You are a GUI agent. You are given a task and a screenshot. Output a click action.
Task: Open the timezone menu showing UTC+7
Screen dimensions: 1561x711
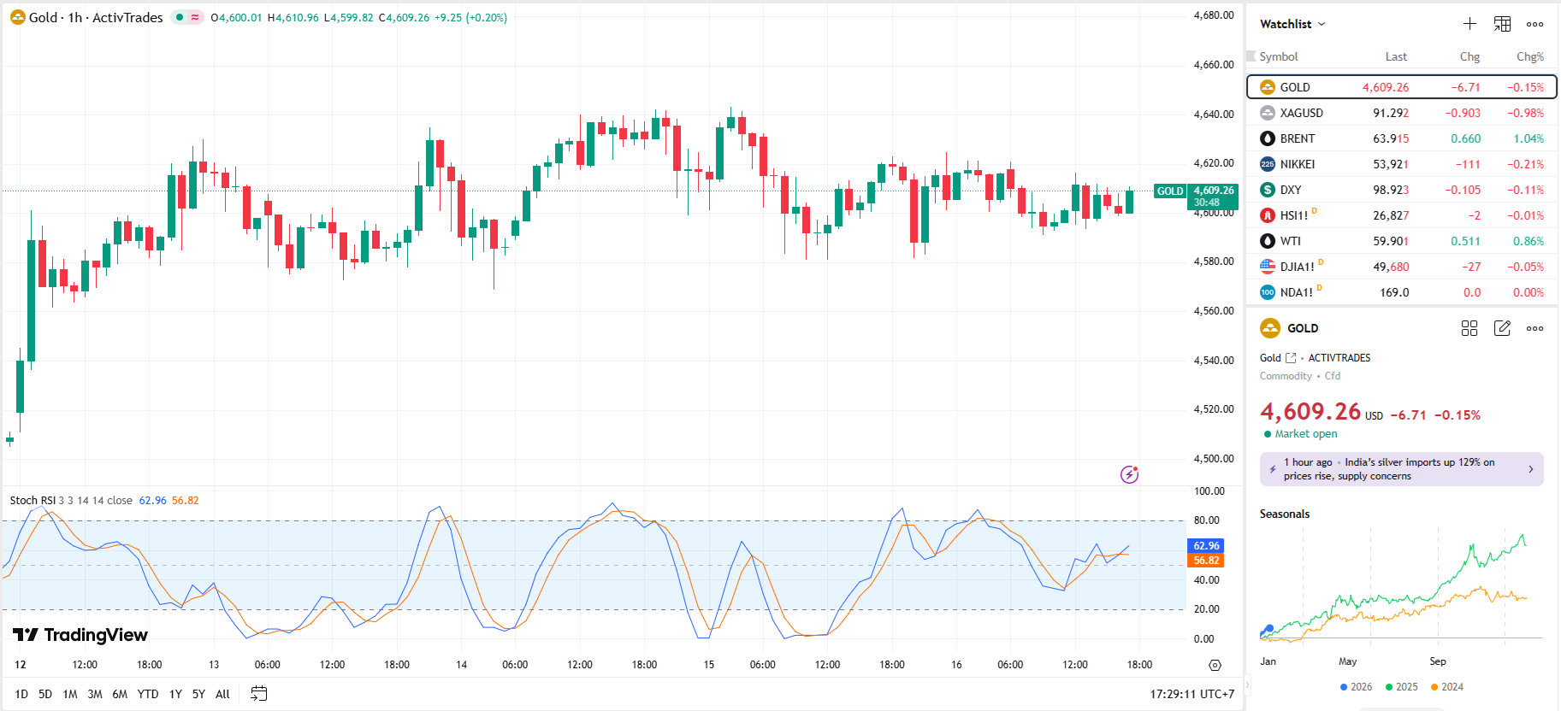pos(1191,694)
